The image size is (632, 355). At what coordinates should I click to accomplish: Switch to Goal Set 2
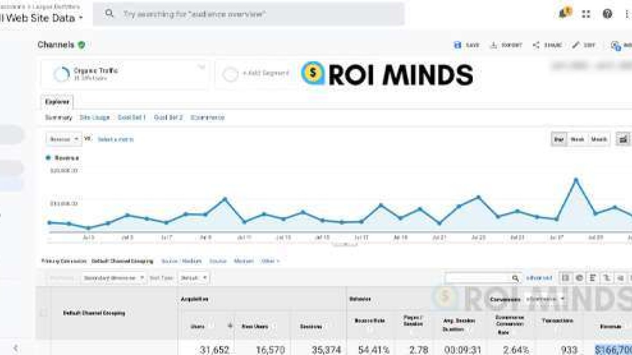click(x=168, y=117)
